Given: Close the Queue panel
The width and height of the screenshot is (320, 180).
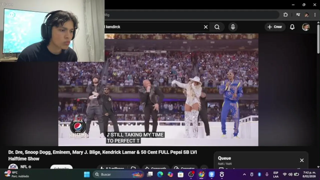Looking at the screenshot, I should [302, 160].
